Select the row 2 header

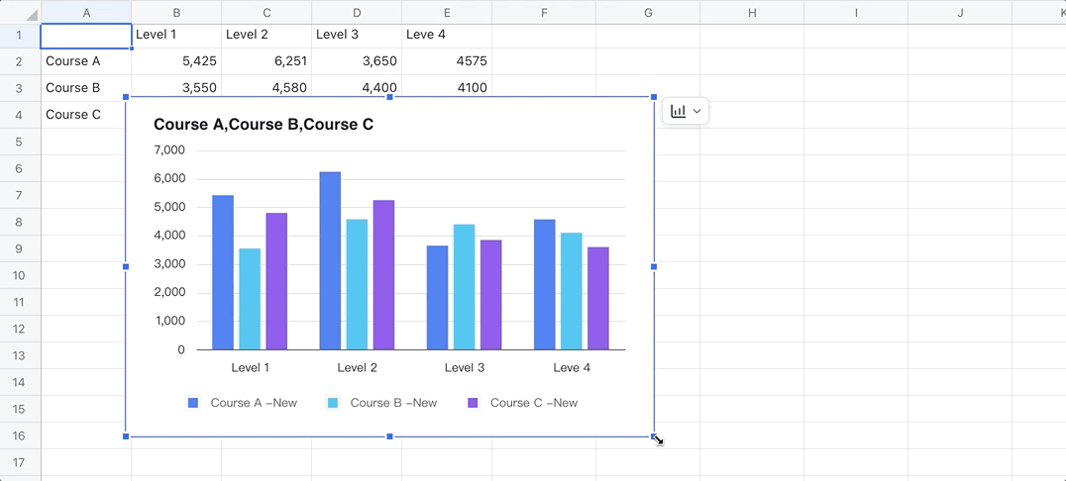click(20, 61)
